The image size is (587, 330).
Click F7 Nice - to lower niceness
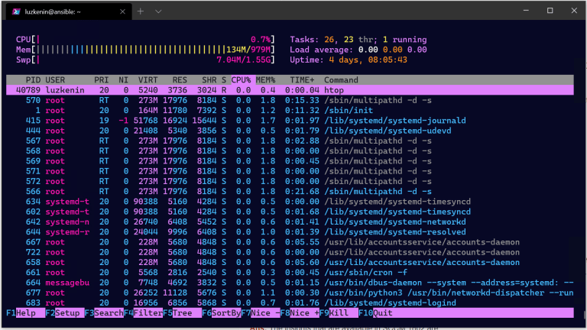coord(260,312)
